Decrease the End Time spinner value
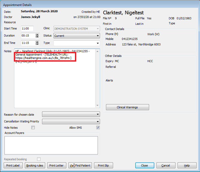This screenshot has width=200, height=172. click(37, 44)
